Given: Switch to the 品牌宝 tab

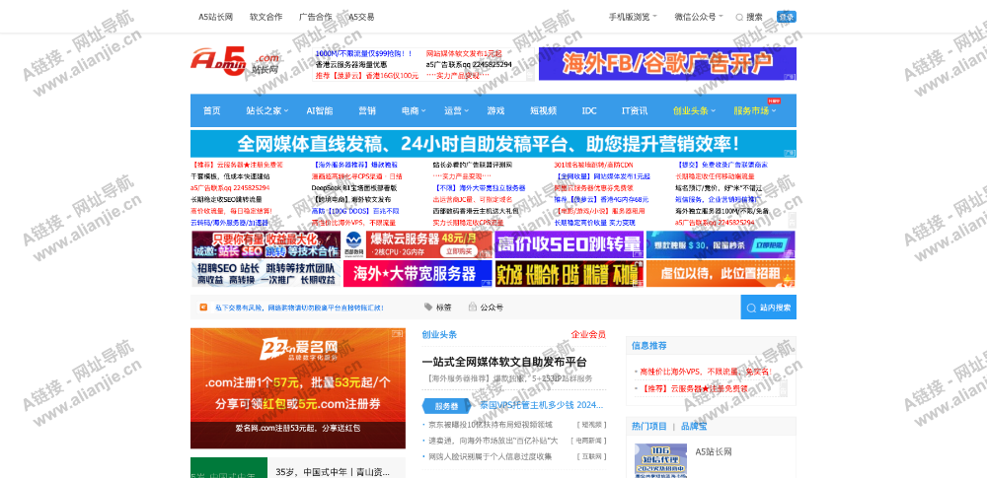Looking at the screenshot, I should [694, 427].
